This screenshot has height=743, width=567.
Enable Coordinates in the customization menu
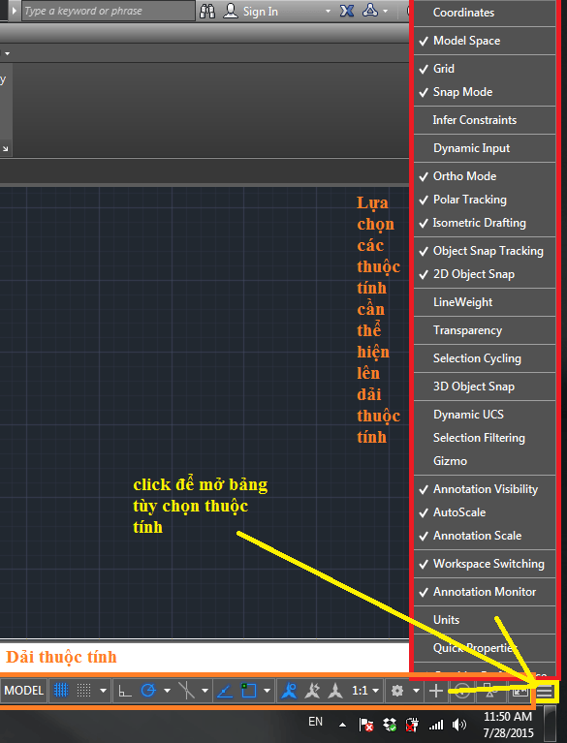[485, 13]
